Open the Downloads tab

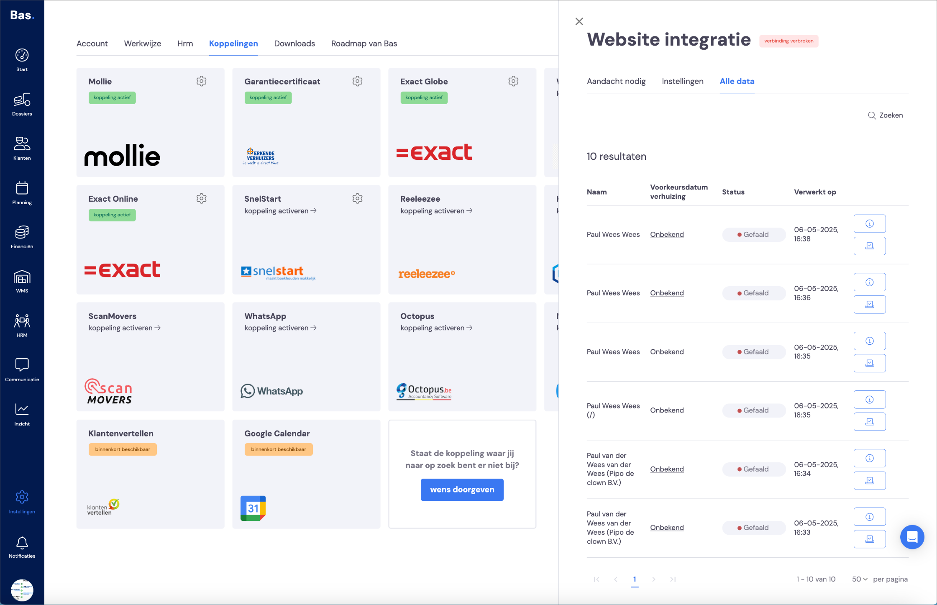click(x=294, y=44)
